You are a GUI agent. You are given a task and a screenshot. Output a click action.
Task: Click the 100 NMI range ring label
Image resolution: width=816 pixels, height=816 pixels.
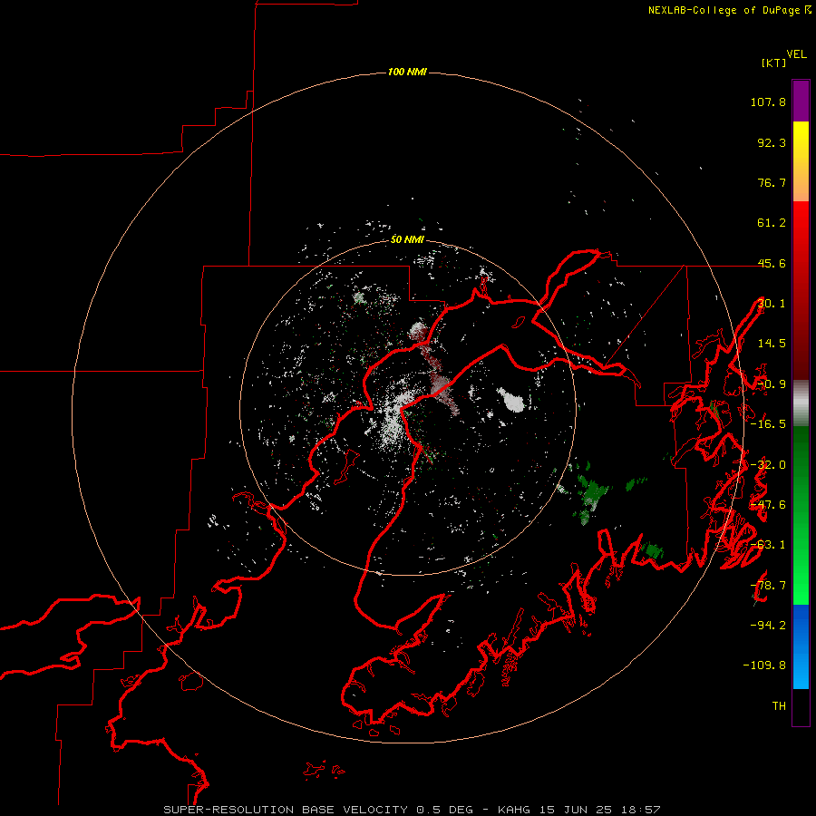point(407,72)
